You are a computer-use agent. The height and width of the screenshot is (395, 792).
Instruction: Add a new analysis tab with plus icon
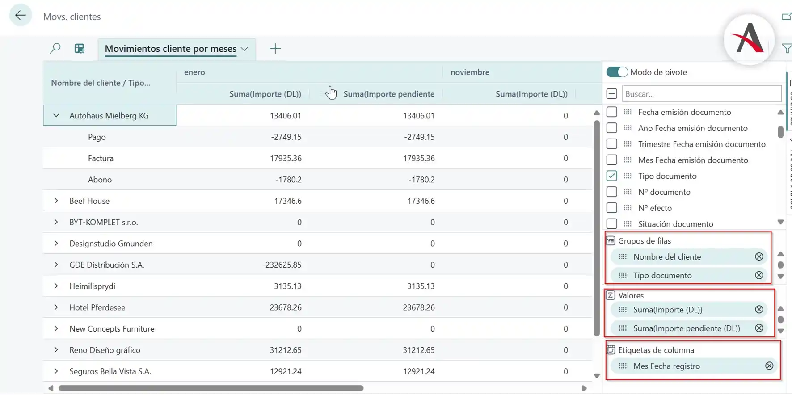tap(275, 48)
